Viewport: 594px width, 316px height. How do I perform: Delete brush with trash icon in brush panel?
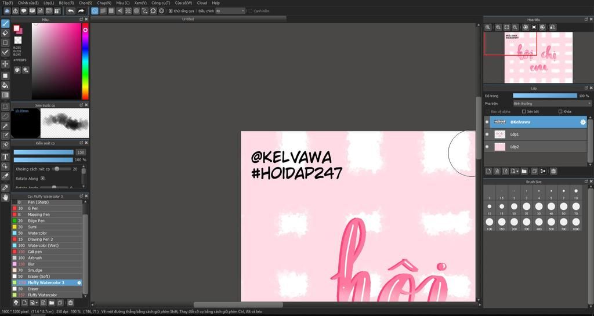(x=70, y=303)
